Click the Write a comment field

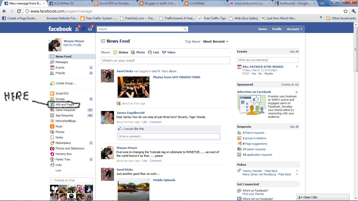point(169,136)
